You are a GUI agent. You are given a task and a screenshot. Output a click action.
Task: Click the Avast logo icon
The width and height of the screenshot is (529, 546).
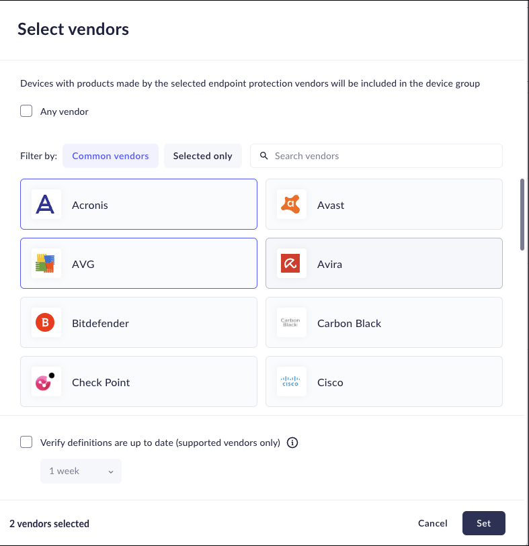pos(292,205)
